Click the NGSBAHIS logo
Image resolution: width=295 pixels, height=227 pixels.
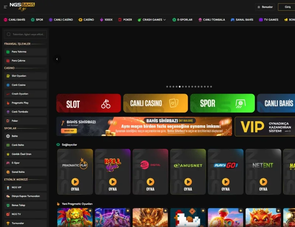[x=22, y=7]
